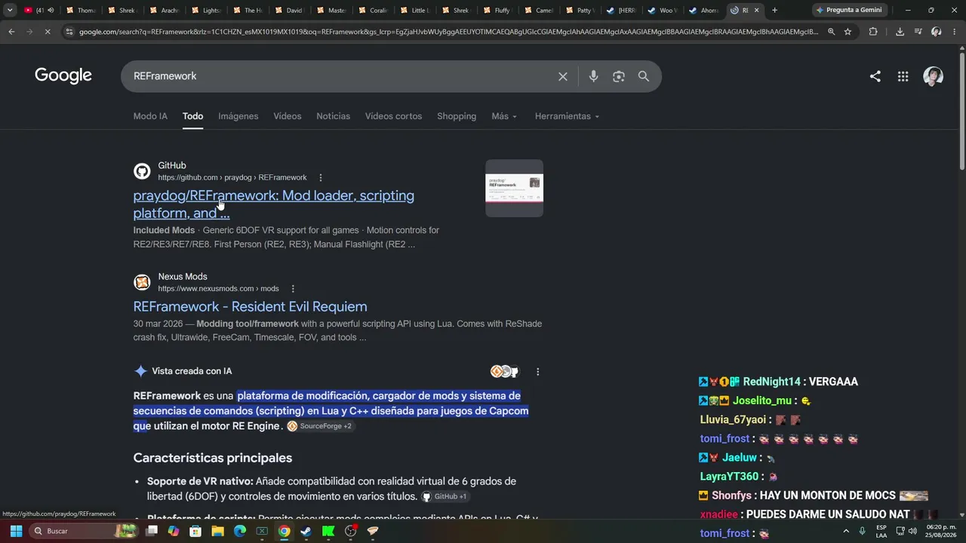
Task: Click the REFramework search input field
Action: click(340, 76)
